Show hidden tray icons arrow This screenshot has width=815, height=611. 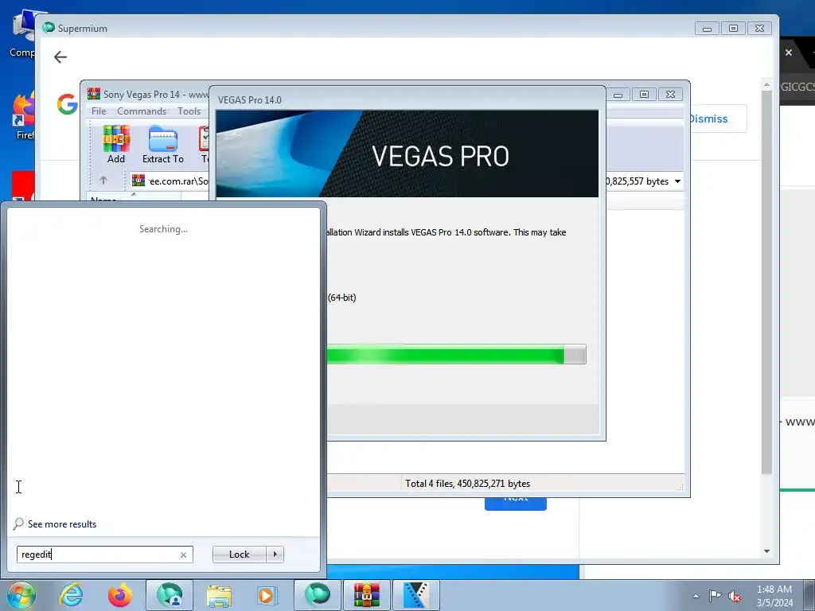coord(696,596)
